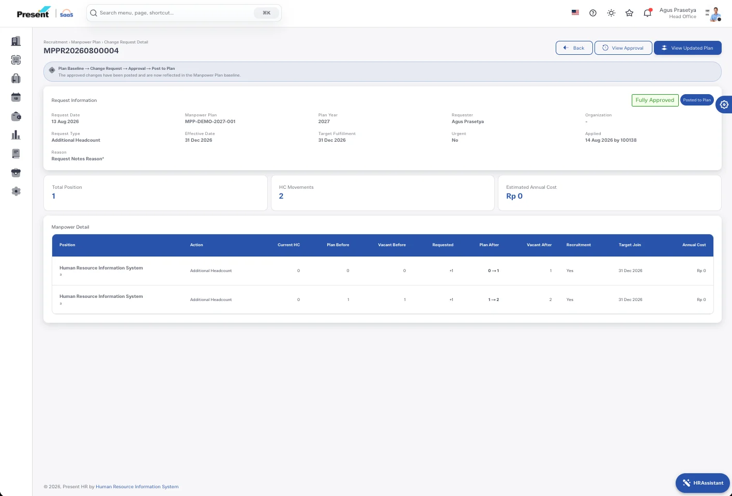Open notifications bell
Image resolution: width=732 pixels, height=496 pixels.
click(647, 13)
